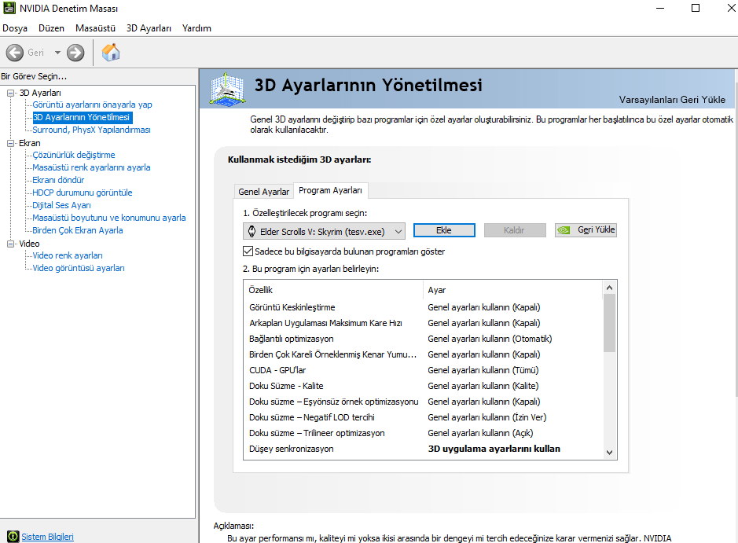Collapse the Video tree node
The width and height of the screenshot is (738, 543).
click(10, 244)
